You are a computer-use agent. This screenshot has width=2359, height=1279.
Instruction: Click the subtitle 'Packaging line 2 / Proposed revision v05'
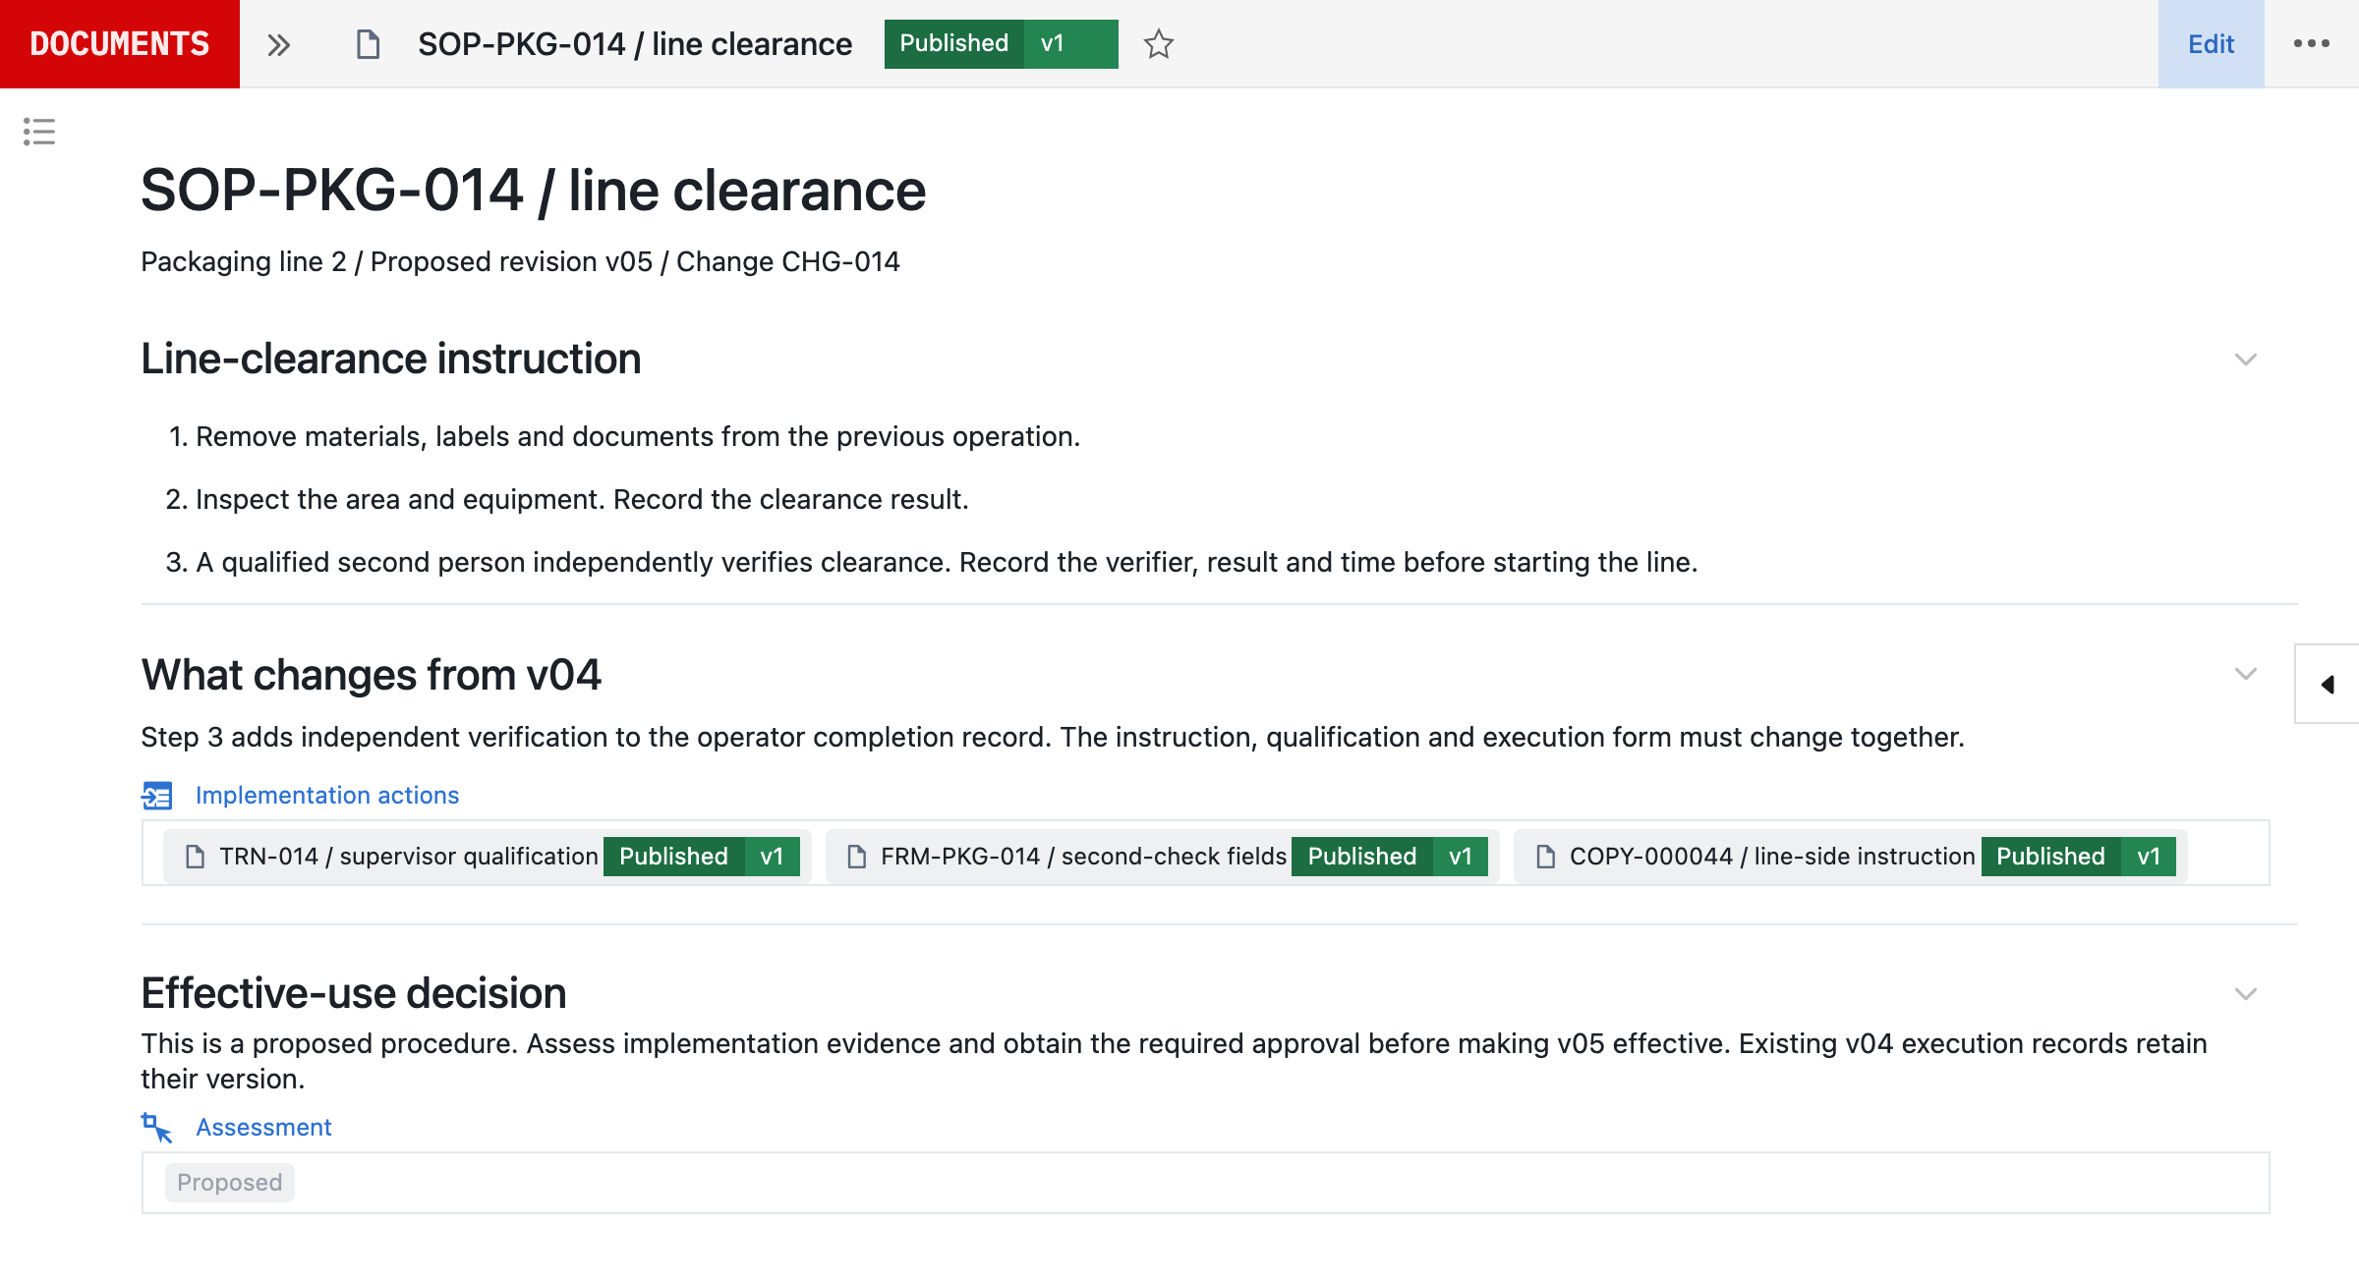[x=397, y=261]
